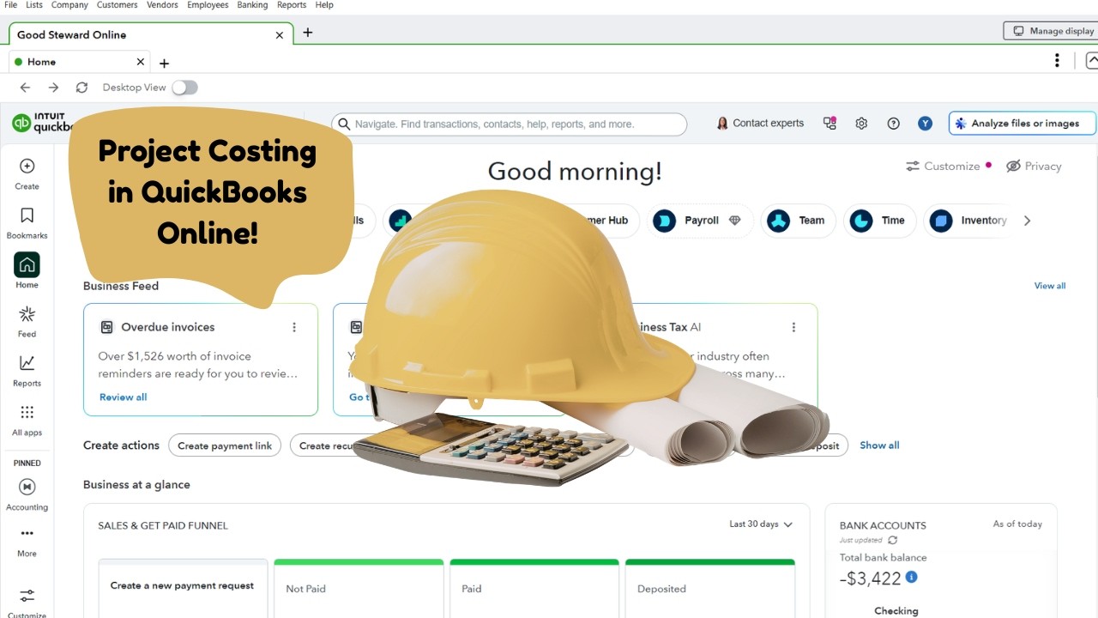Close the Good Steward Online tab
The height and width of the screenshot is (618, 1098).
[x=279, y=35]
